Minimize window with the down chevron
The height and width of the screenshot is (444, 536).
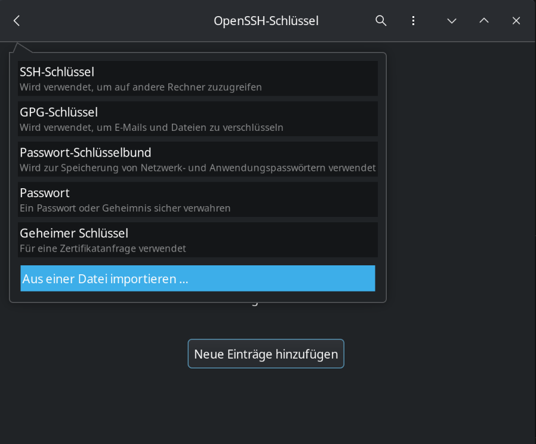(452, 21)
